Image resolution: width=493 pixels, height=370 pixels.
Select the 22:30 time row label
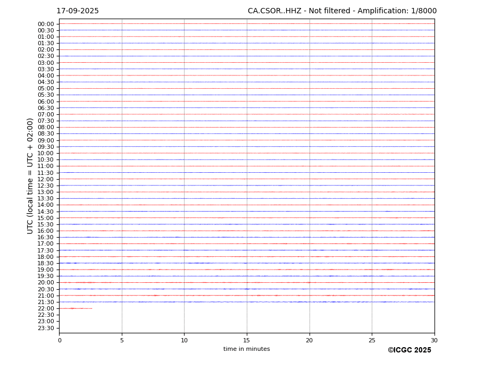[x=46, y=315]
